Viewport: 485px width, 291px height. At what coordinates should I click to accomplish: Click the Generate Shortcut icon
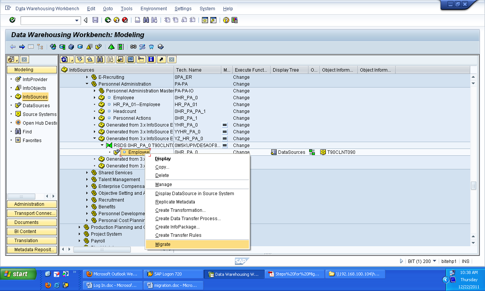click(213, 20)
